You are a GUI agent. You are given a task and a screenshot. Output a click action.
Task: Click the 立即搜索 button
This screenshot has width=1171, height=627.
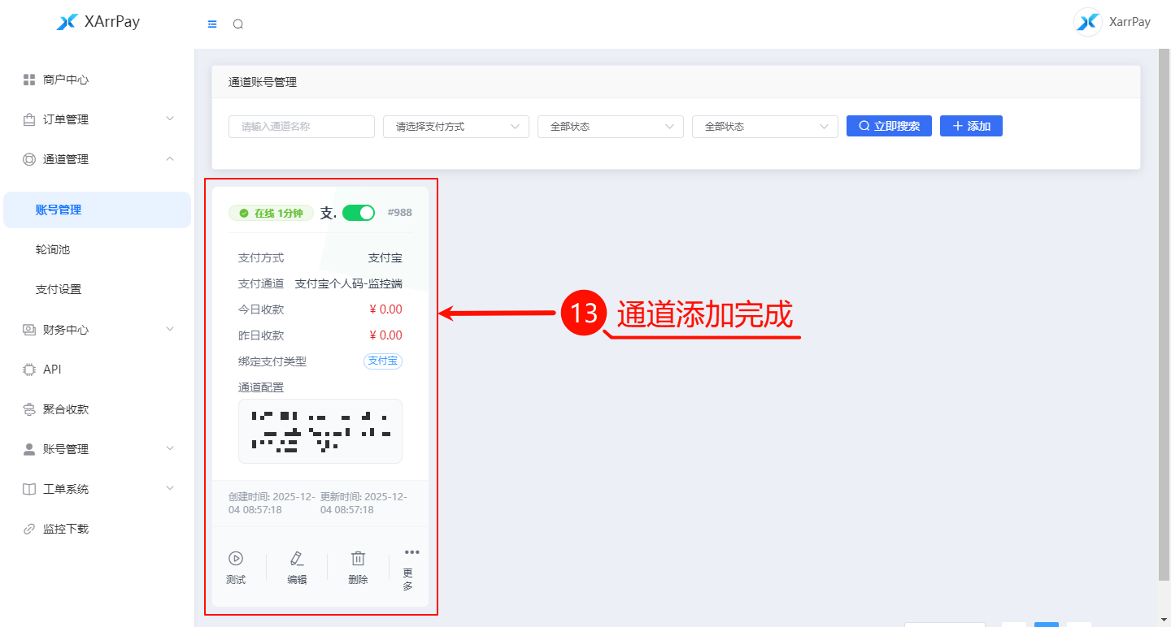coord(889,126)
